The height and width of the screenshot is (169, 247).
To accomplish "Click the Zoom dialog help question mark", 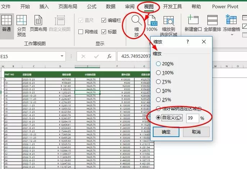I will (x=187, y=42).
